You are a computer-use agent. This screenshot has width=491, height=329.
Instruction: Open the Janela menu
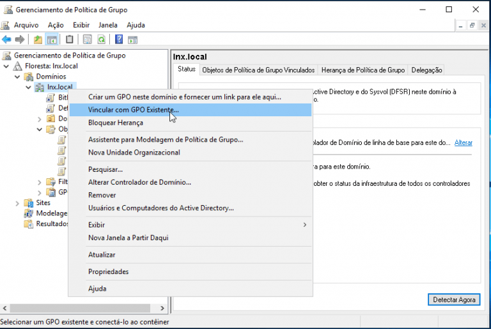[107, 25]
